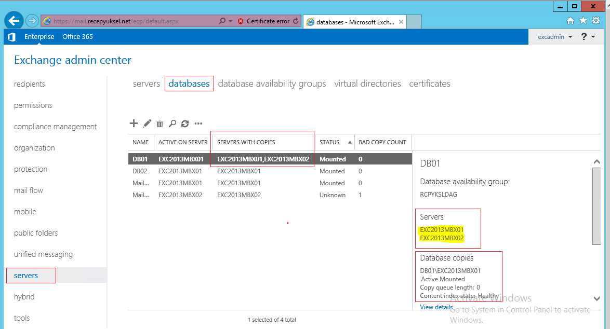Select the DB02 database row
The image size is (610, 329).
(x=270, y=171)
